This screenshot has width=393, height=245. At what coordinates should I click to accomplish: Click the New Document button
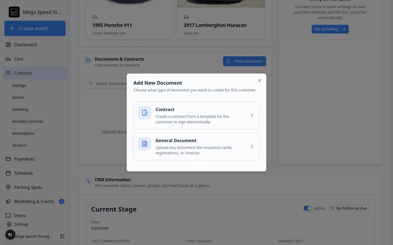coord(245,61)
